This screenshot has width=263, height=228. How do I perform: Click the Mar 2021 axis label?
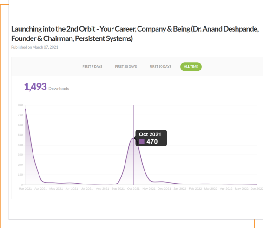point(25,188)
